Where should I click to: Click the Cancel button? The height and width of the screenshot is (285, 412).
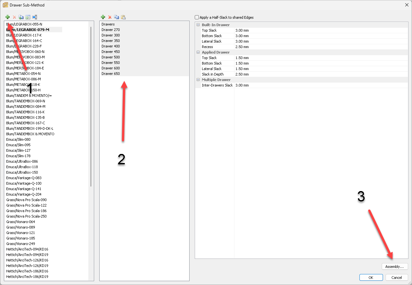397,277
